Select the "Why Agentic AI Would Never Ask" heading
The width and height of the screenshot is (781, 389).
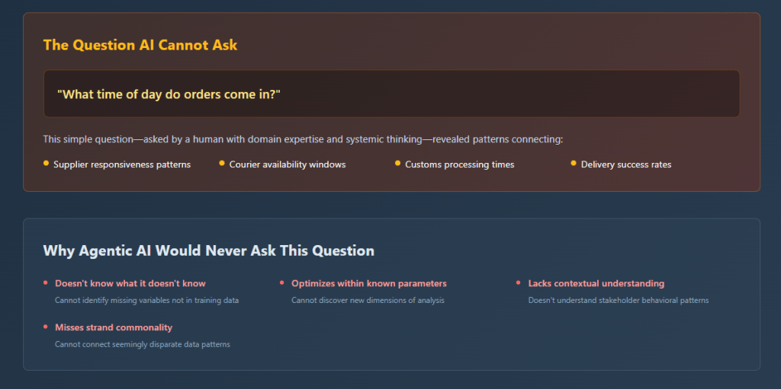[208, 250]
